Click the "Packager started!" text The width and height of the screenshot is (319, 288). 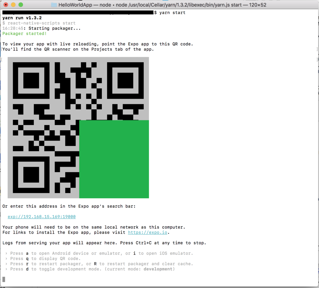(x=25, y=34)
